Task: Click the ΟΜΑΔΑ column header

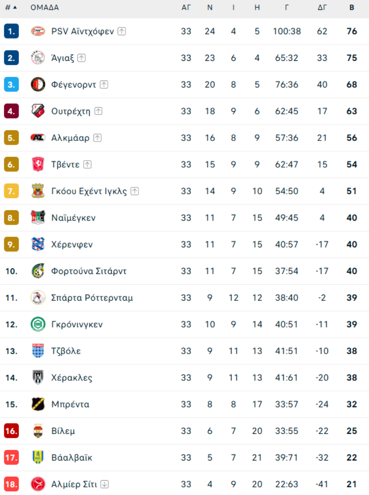Action: pyautogui.click(x=45, y=7)
